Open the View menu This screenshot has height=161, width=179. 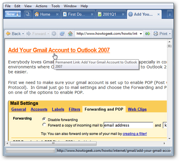28,6
